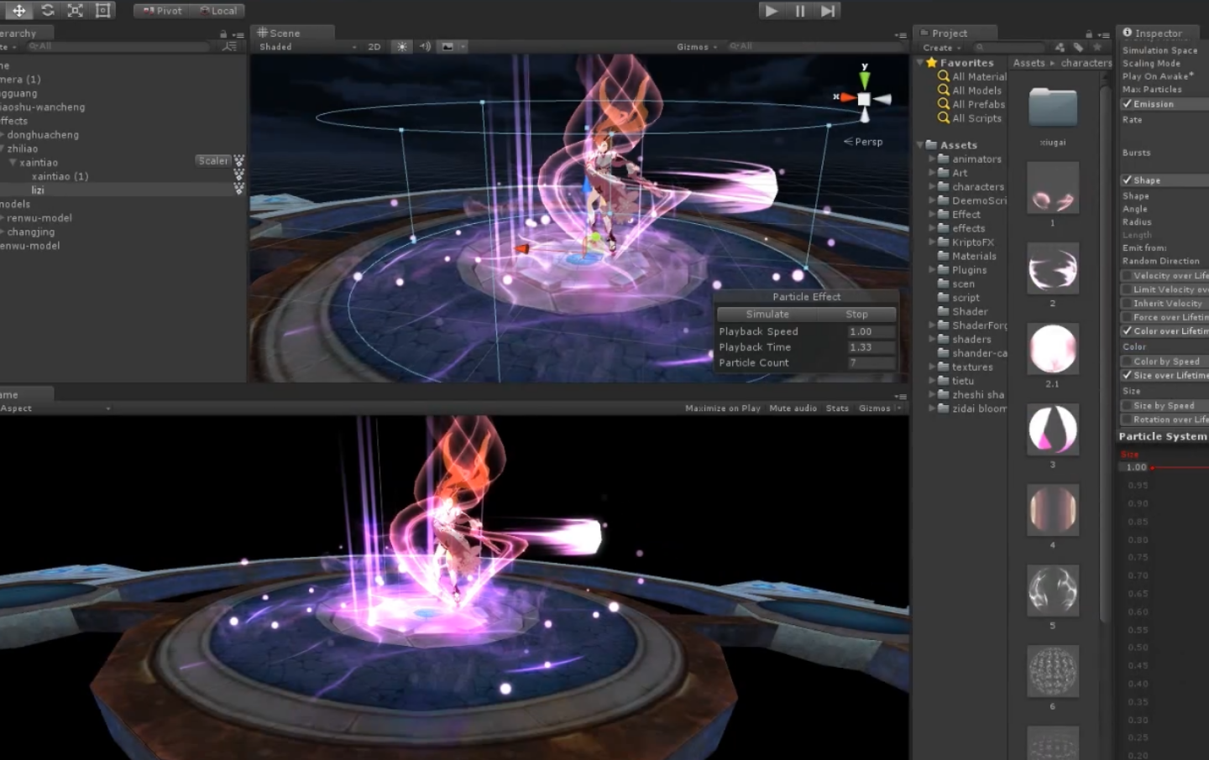Start Play mode with the Play button

tap(771, 11)
